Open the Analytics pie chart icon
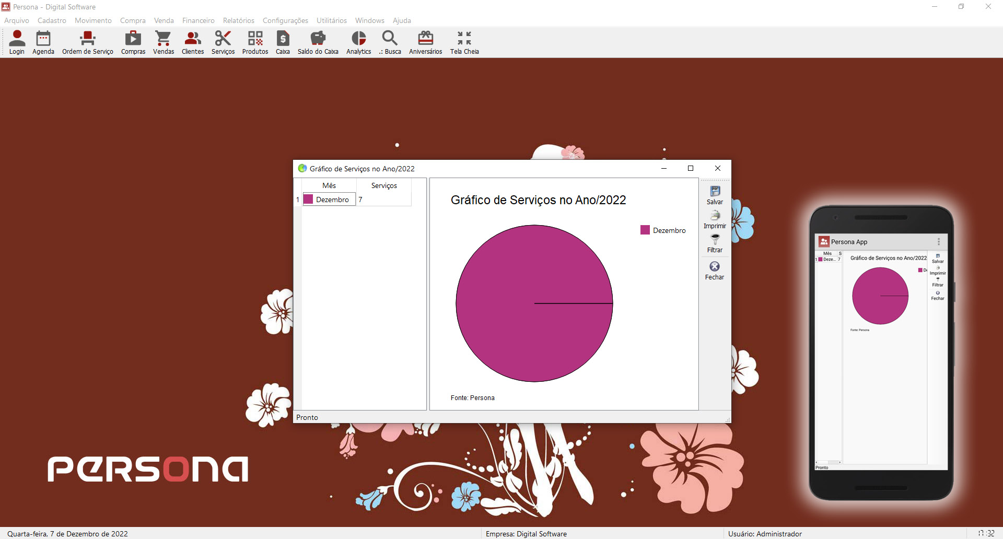Image resolution: width=1003 pixels, height=539 pixels. (x=359, y=42)
